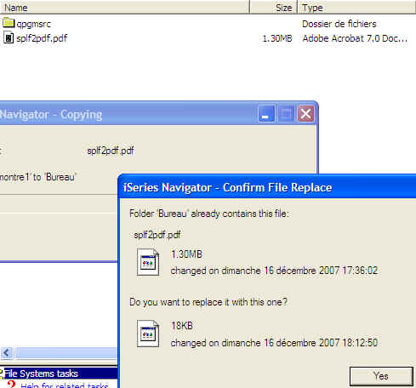The width and height of the screenshot is (416, 388).
Task: Click the 1.30MB size cell
Action: coord(277,38)
